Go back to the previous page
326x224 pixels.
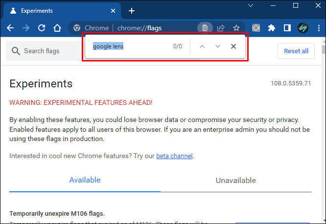click(x=10, y=28)
